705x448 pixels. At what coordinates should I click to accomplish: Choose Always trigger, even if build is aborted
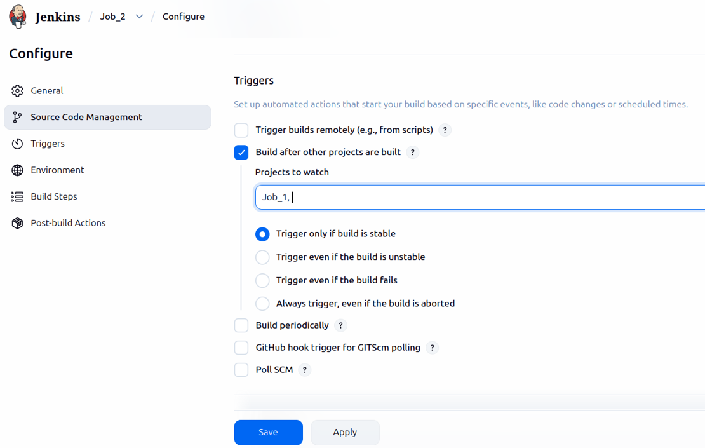point(262,304)
